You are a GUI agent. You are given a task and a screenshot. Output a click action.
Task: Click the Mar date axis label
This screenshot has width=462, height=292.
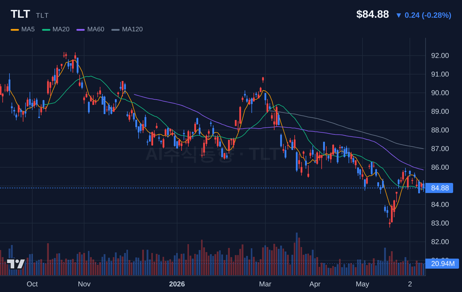[x=265, y=284]
